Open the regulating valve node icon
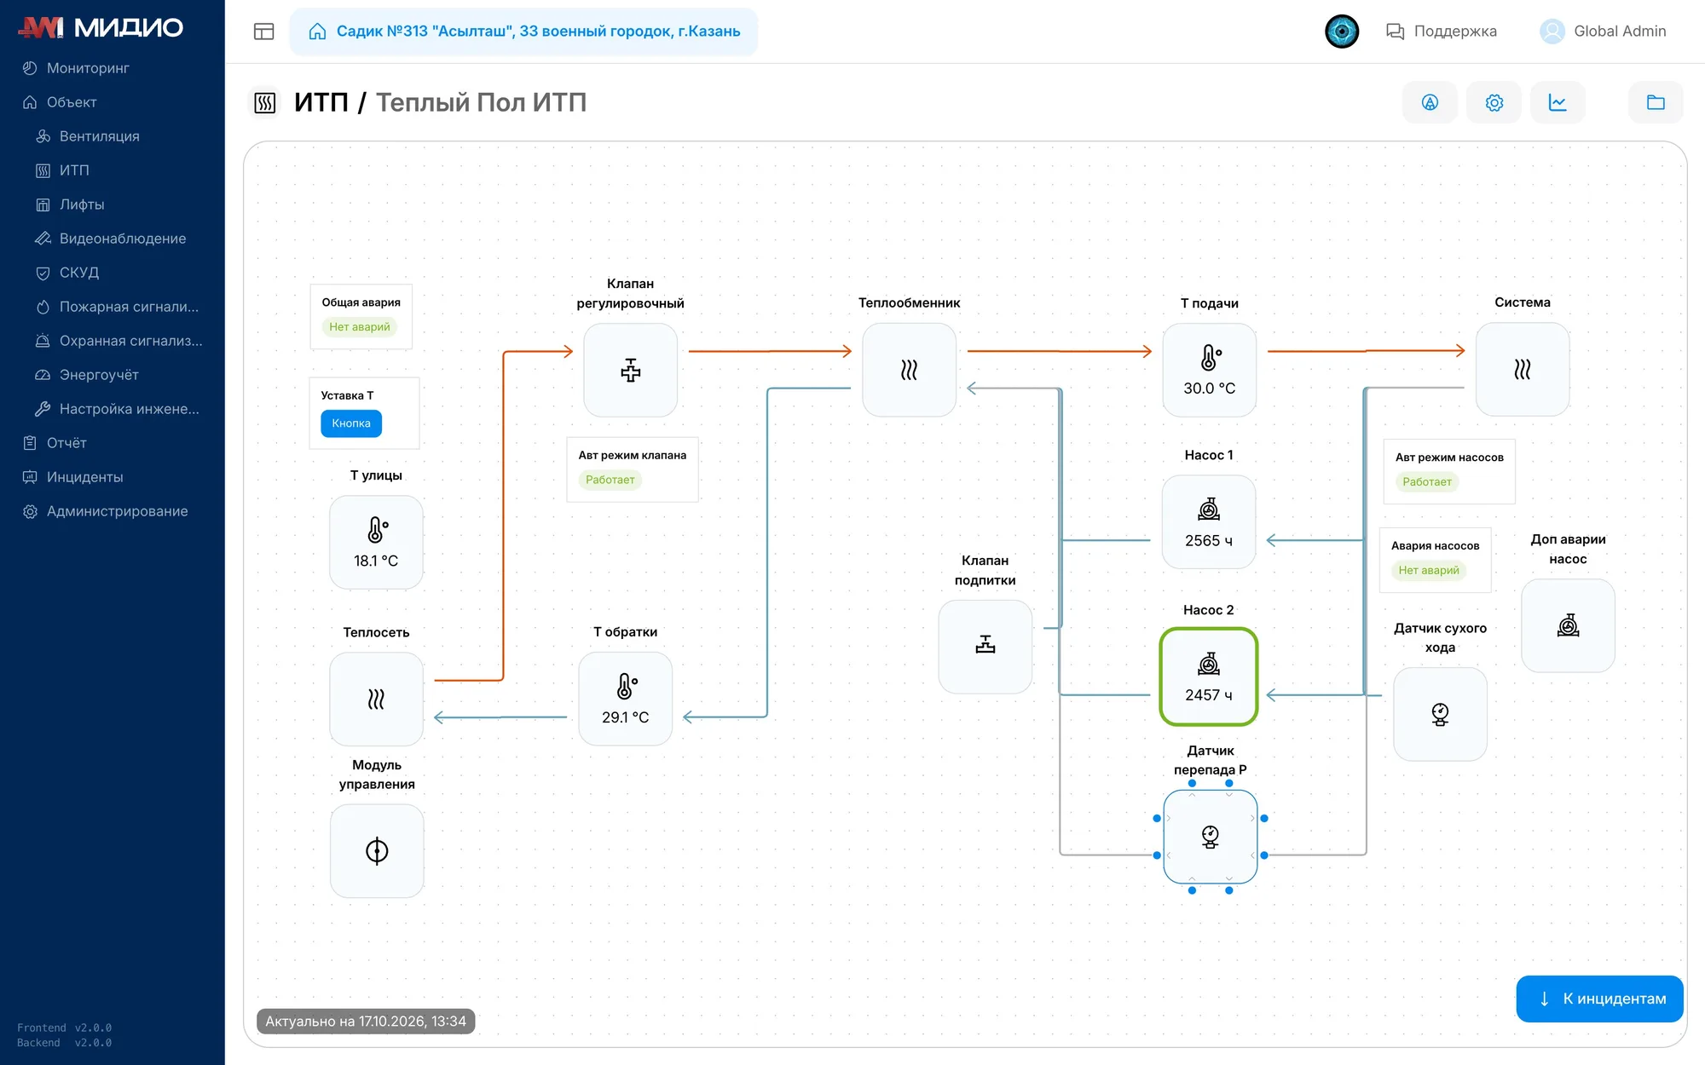The image size is (1705, 1065). click(x=630, y=370)
